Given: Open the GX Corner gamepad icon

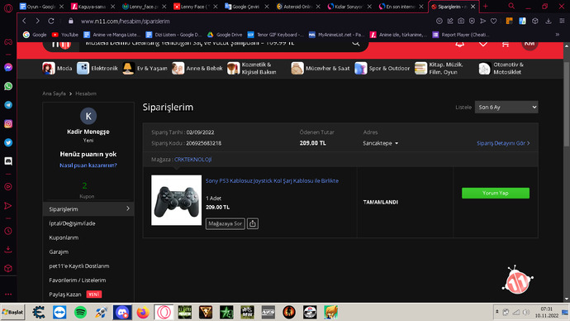Looking at the screenshot, I should 8,42.
